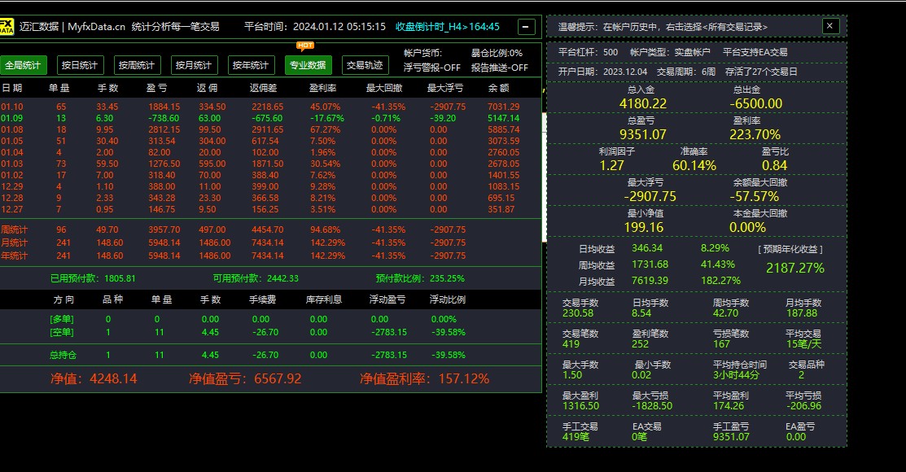The width and height of the screenshot is (906, 472).
Task: Click the 日期 column header
Action: [x=11, y=88]
